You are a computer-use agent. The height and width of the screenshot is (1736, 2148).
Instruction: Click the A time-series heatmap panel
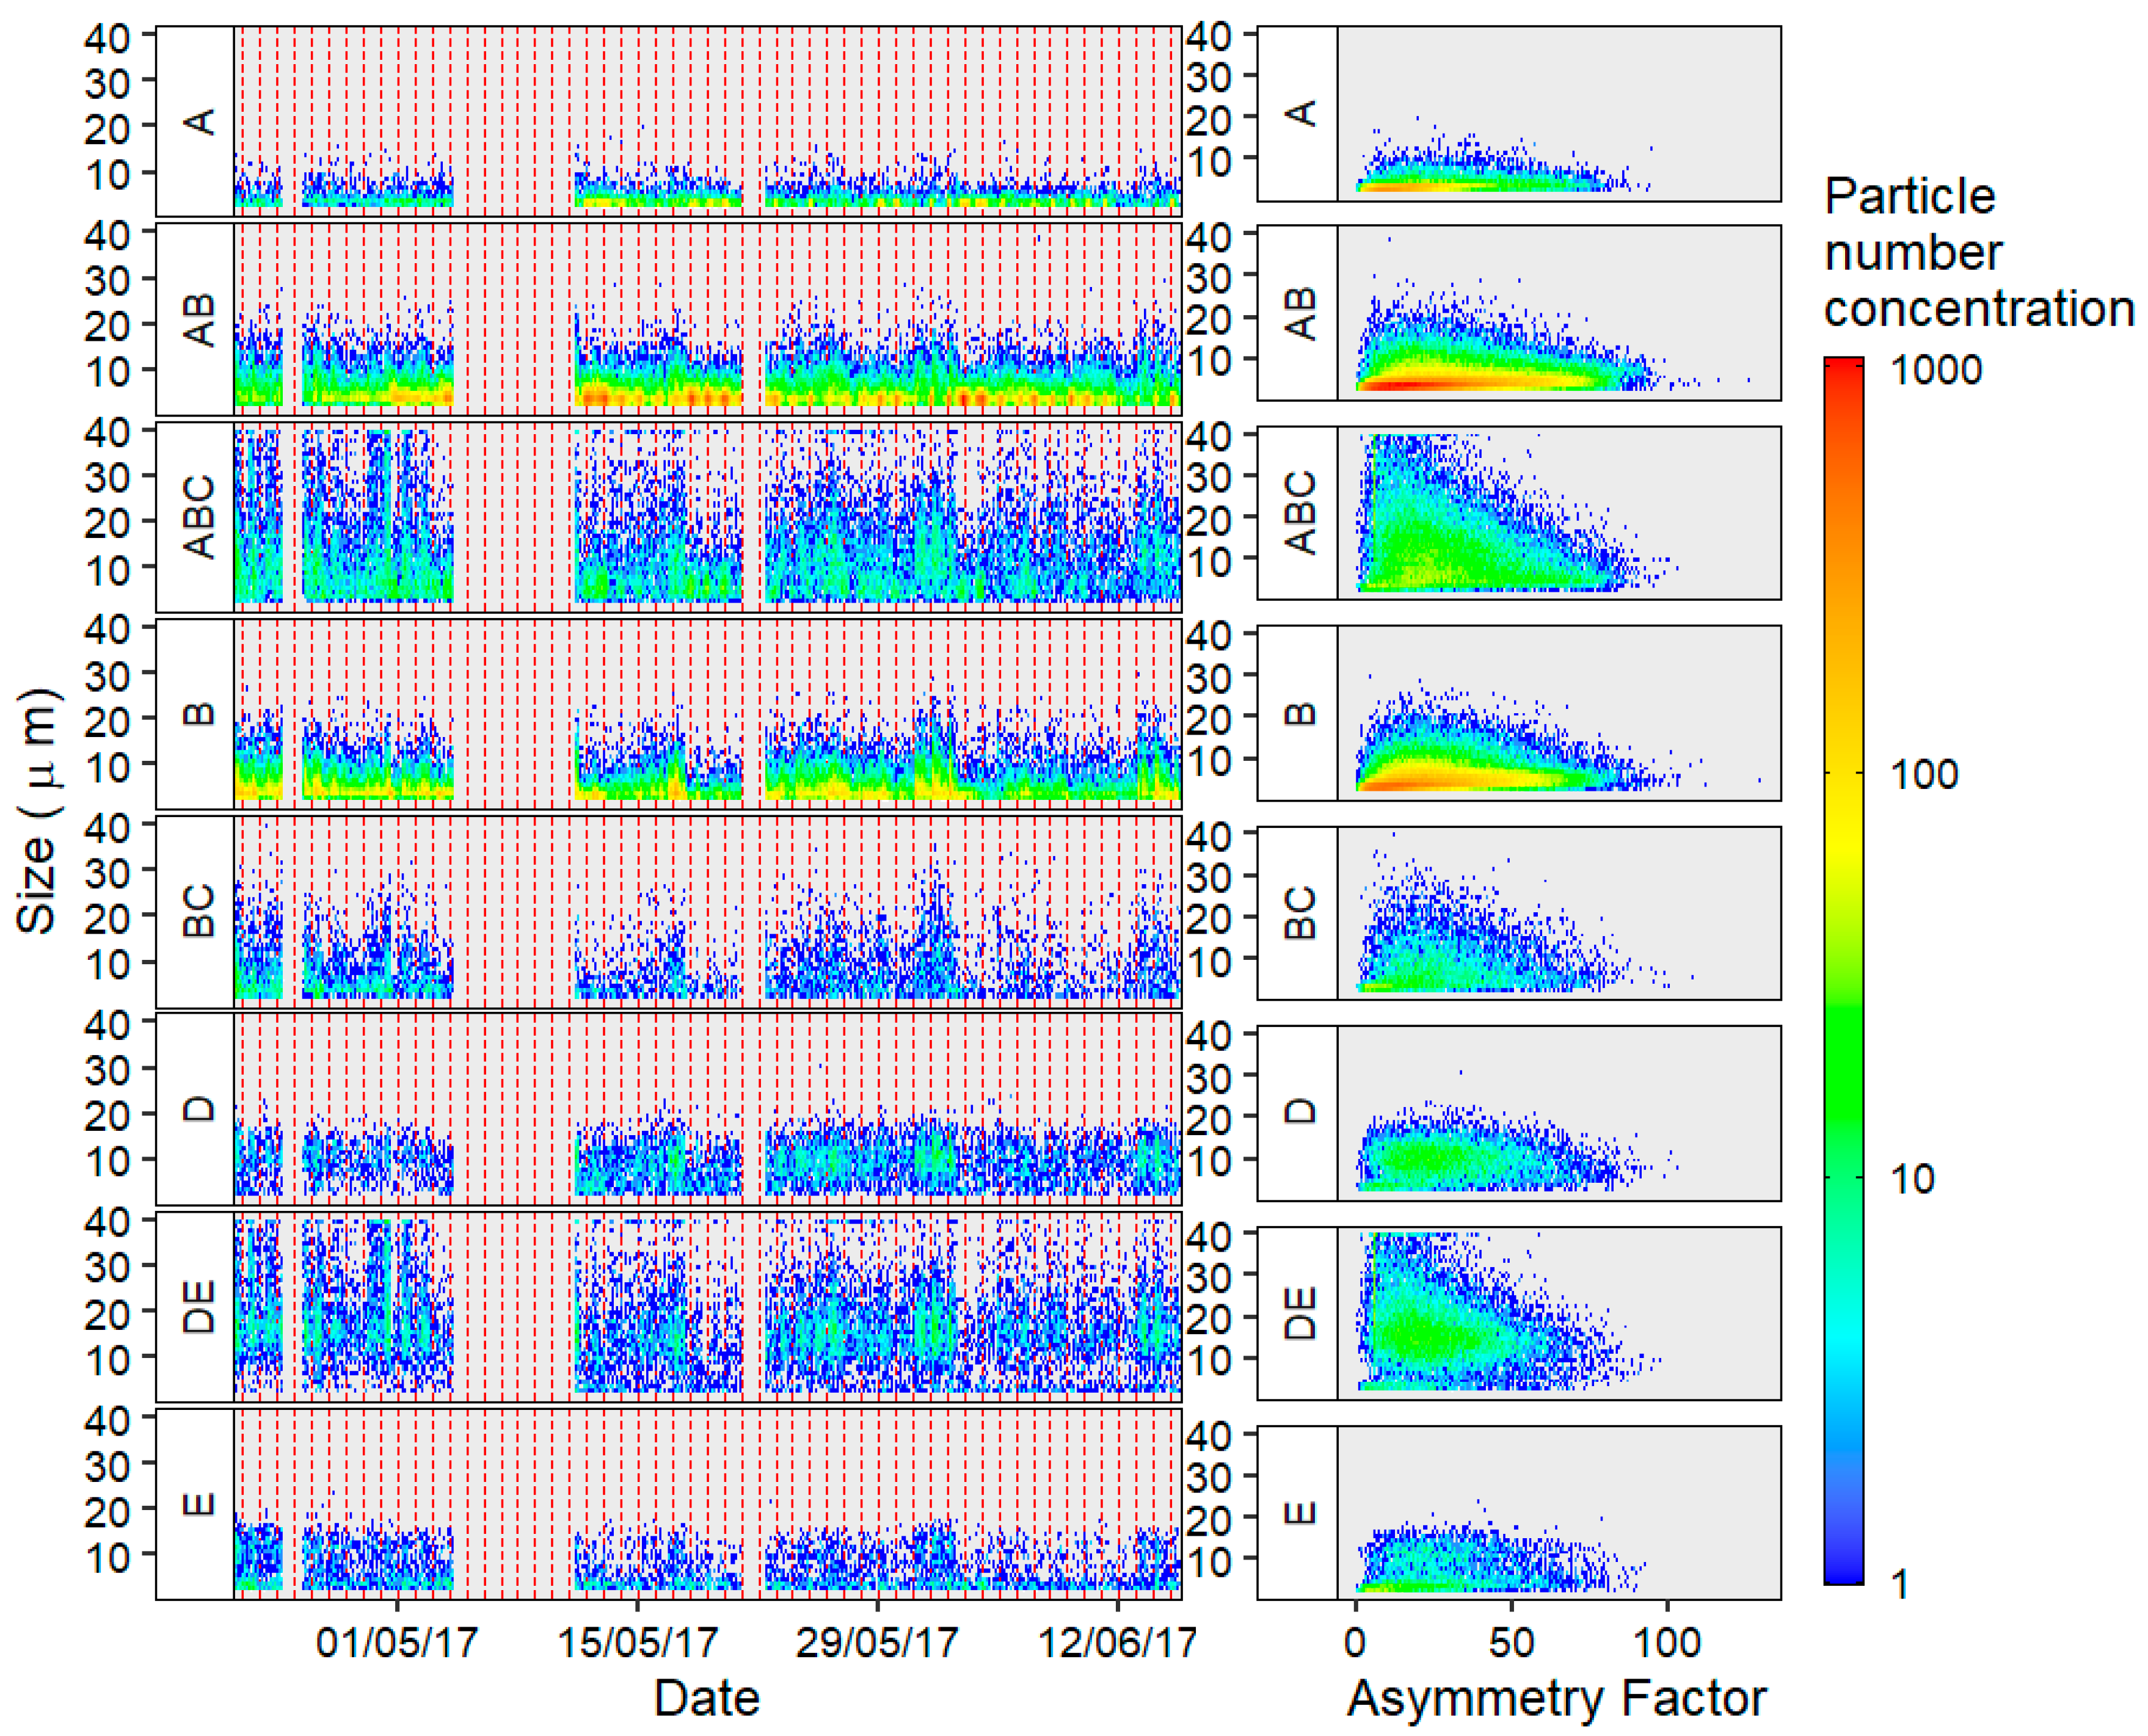(x=708, y=121)
